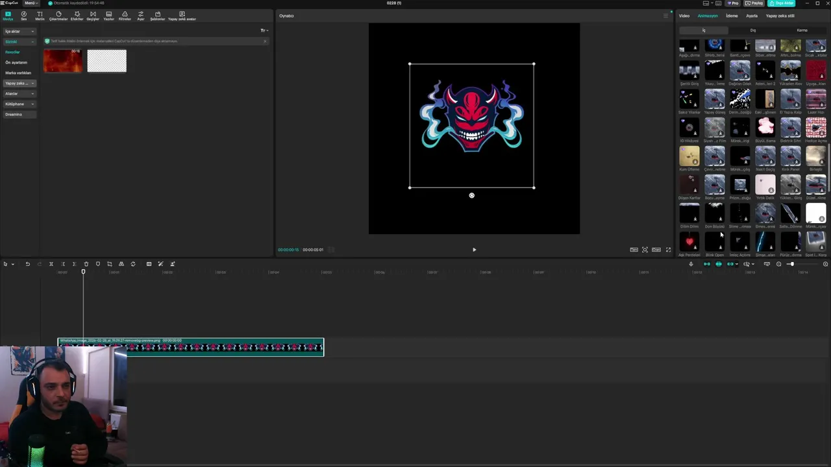The width and height of the screenshot is (831, 467).
Task: Click the Dışa Aktar export button
Action: coord(781,3)
